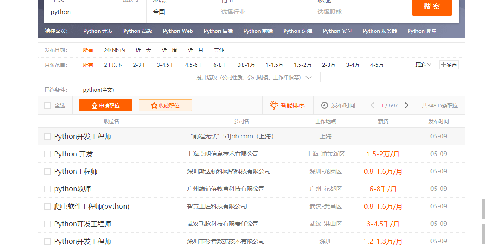Image resolution: width=485 pixels, height=245 pixels.
Task: Select the Python 实习 suggestion
Action: coord(337,31)
